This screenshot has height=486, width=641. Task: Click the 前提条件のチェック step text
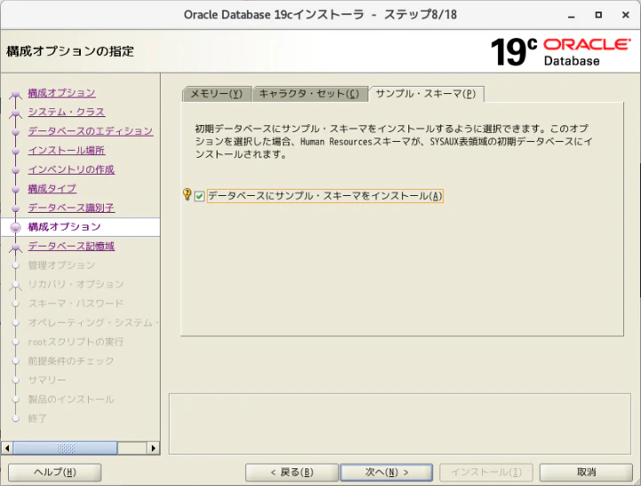(71, 361)
